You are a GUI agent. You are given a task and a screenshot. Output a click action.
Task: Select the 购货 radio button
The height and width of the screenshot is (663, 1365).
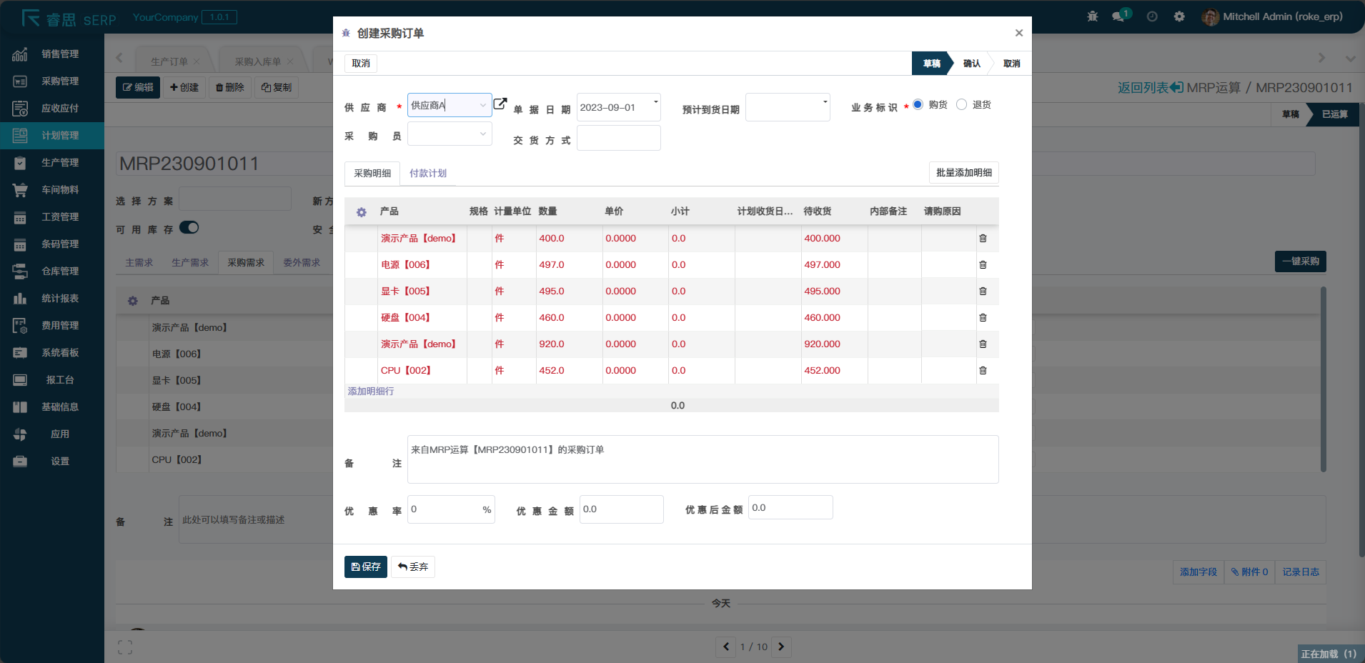click(x=918, y=105)
